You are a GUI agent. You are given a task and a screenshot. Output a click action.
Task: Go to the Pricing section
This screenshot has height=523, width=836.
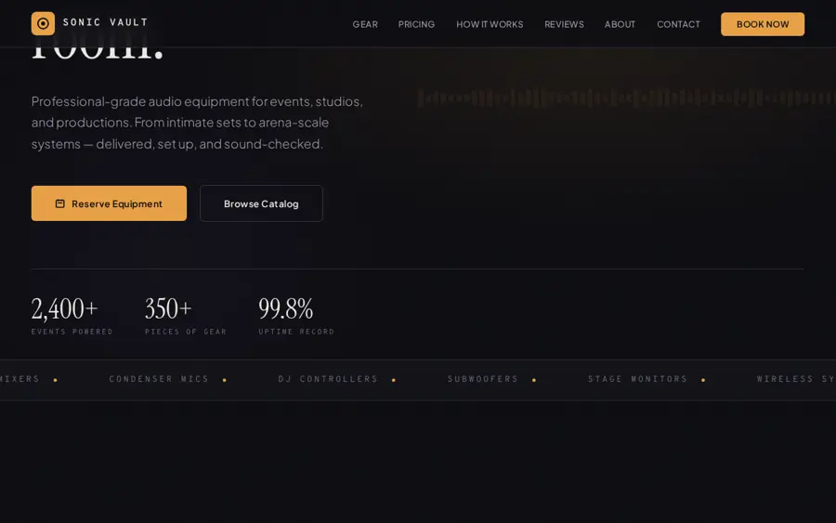tap(416, 24)
